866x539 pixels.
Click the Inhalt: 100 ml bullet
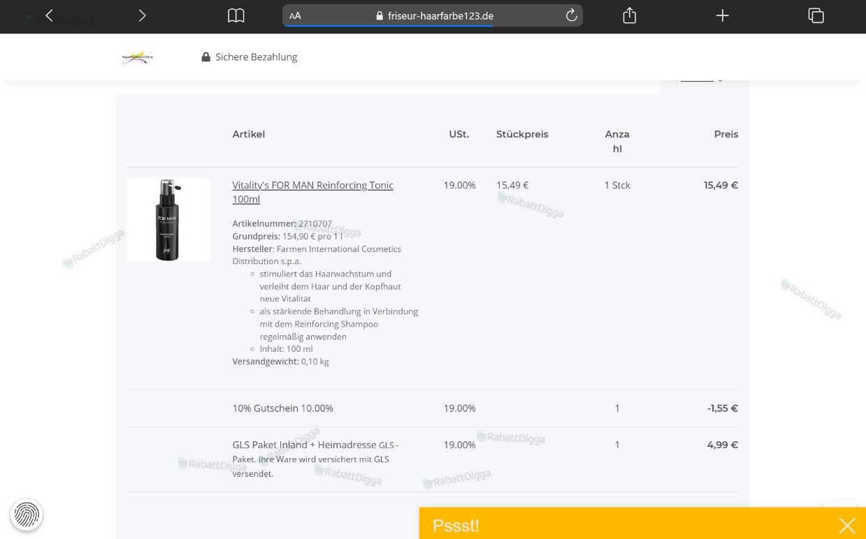286,348
